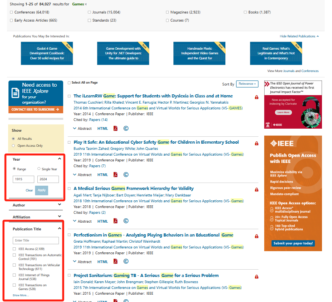
Task: Open PDF of the iLearnRW Game paper
Action: (x=116, y=128)
